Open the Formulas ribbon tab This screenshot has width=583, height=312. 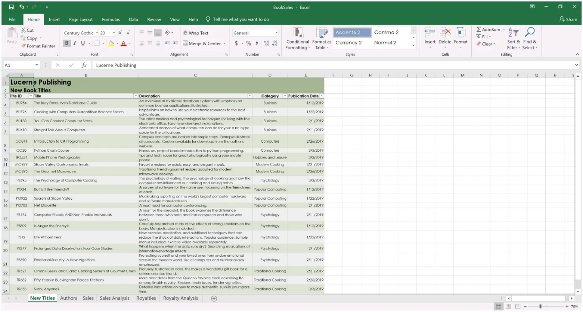(x=111, y=19)
